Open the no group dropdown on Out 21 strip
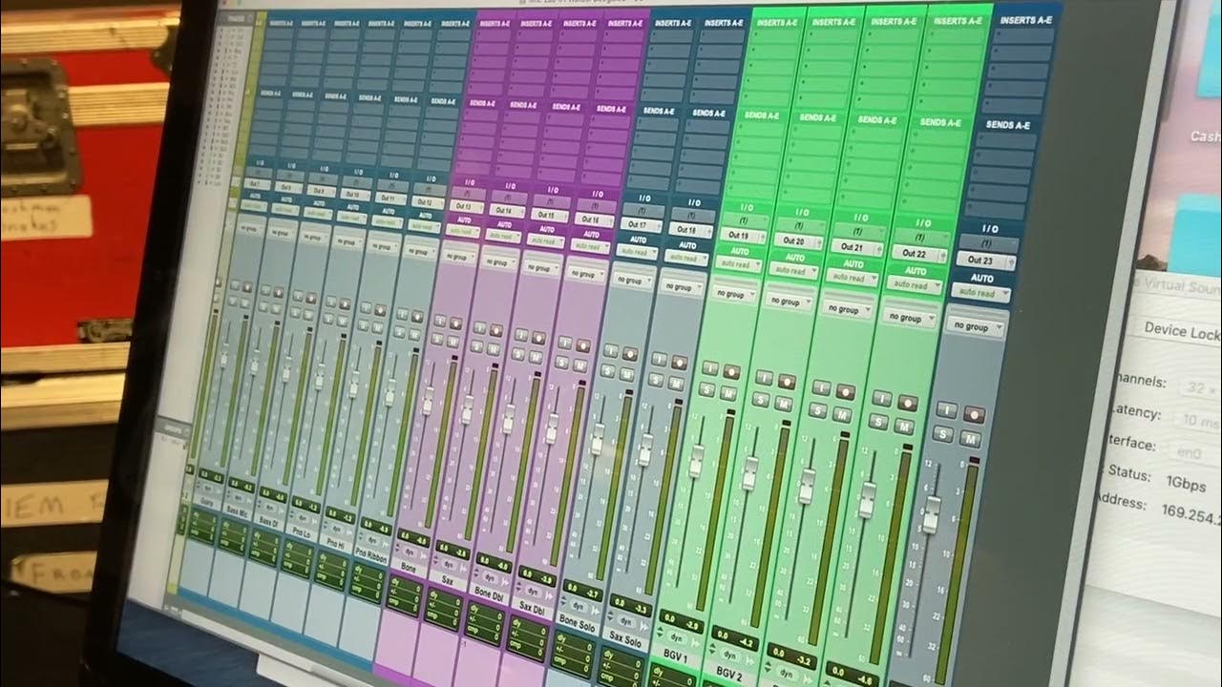 pyautogui.click(x=848, y=309)
